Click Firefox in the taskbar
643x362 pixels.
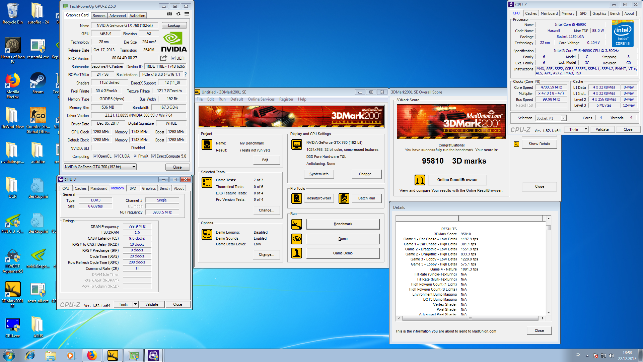tap(92, 355)
